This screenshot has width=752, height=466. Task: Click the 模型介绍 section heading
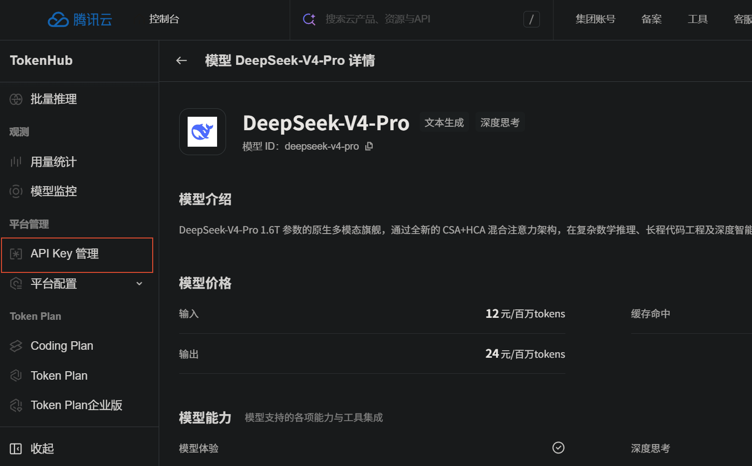coord(205,200)
